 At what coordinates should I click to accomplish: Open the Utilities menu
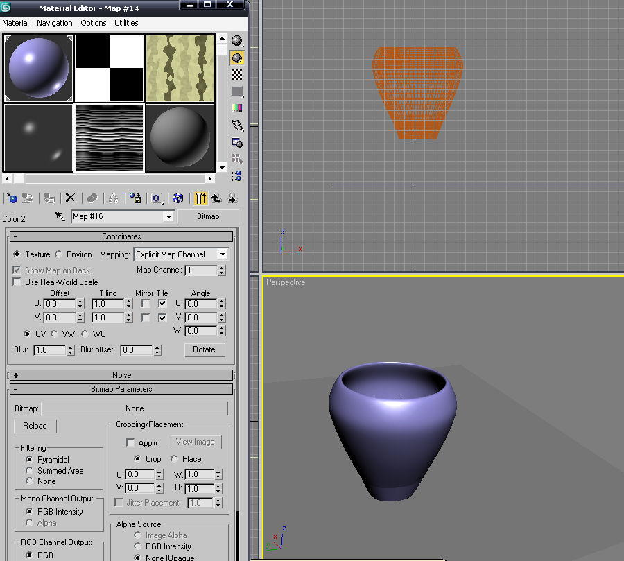click(126, 23)
